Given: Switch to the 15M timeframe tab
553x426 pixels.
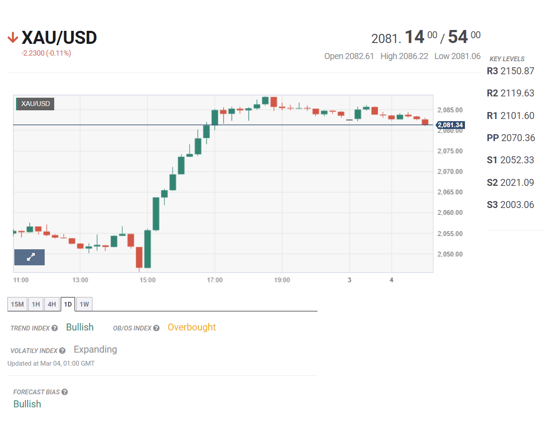Looking at the screenshot, I should tap(17, 304).
